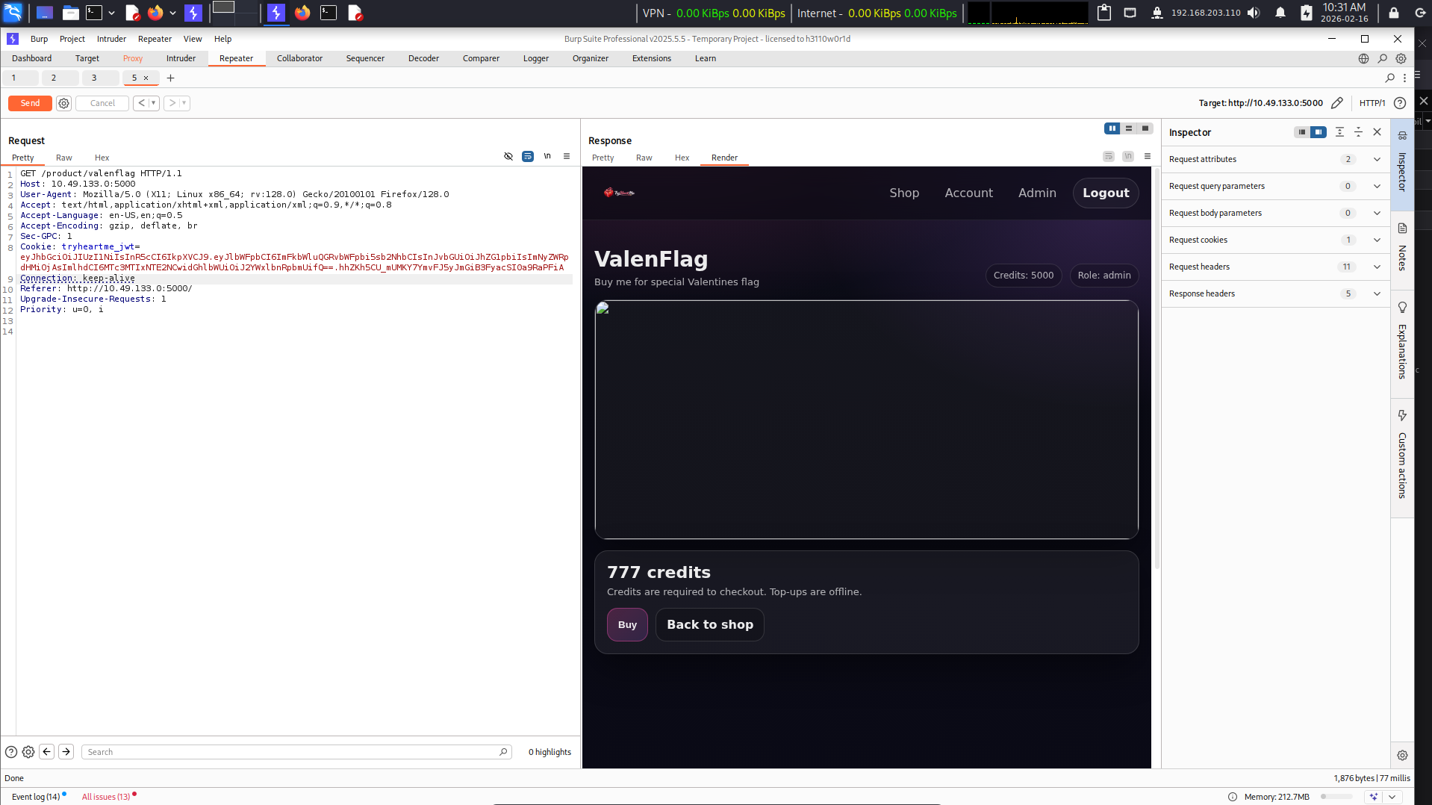Add a new Repeater tab

(170, 78)
